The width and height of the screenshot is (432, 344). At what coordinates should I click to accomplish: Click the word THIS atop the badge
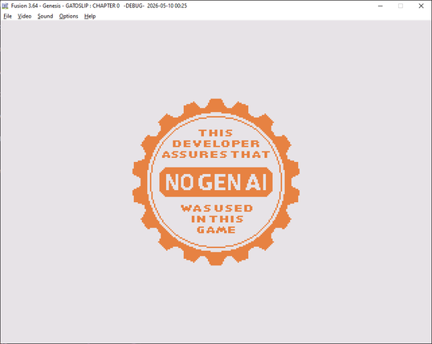216,133
